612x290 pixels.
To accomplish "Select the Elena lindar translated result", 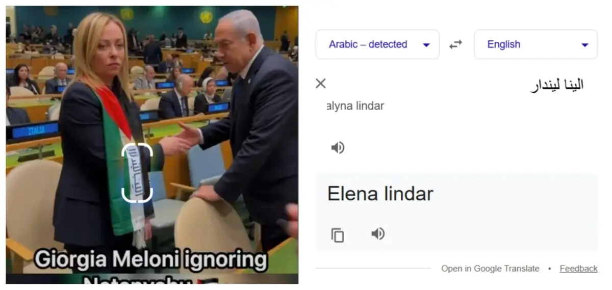I will [380, 194].
